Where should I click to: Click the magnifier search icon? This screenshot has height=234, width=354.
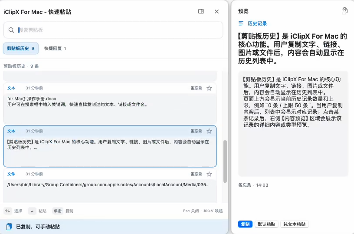pos(11,30)
